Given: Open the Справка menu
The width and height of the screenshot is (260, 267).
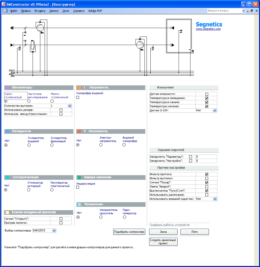Looking at the screenshot, I should tap(79, 11).
